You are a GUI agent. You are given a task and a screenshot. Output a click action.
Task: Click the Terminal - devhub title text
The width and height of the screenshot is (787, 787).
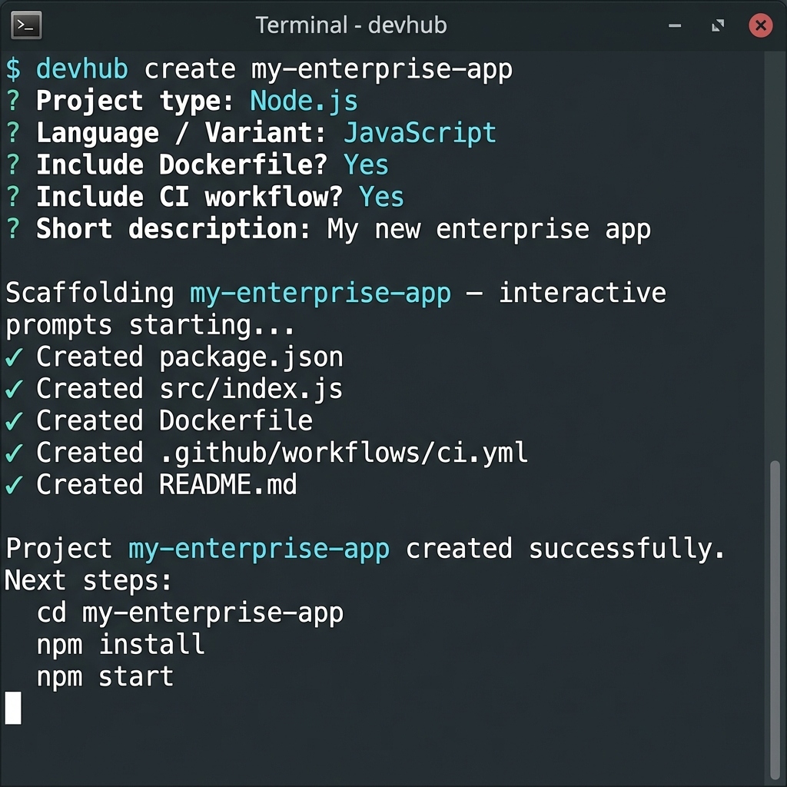click(x=350, y=25)
